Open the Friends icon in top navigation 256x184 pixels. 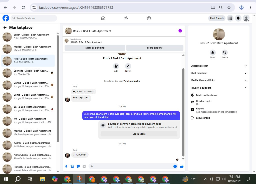[126, 18]
